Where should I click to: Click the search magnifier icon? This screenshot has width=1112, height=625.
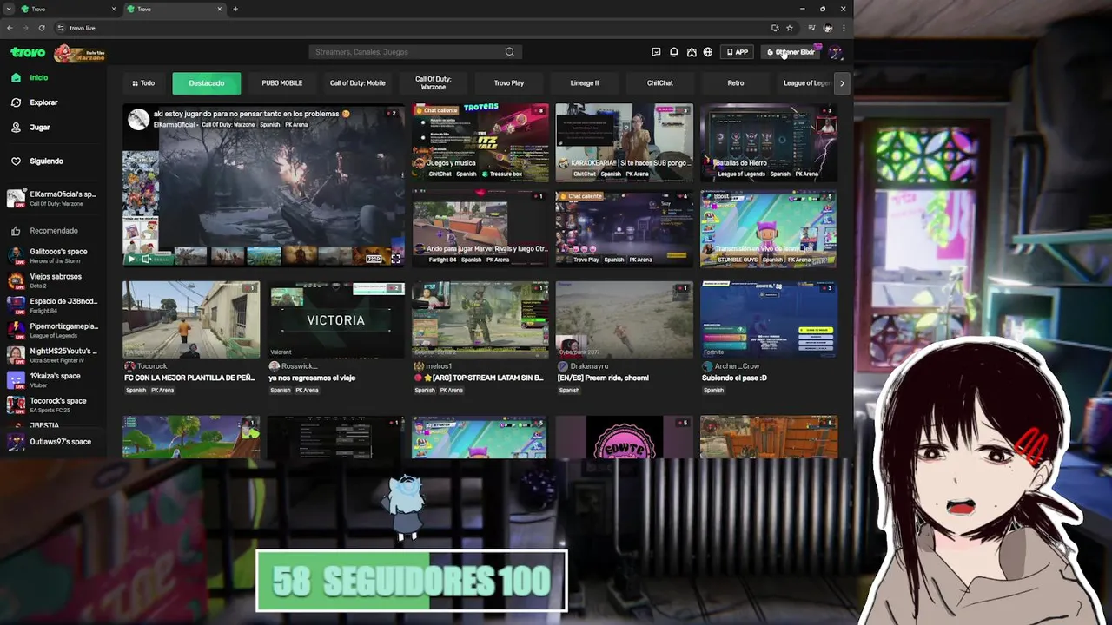[x=510, y=52]
